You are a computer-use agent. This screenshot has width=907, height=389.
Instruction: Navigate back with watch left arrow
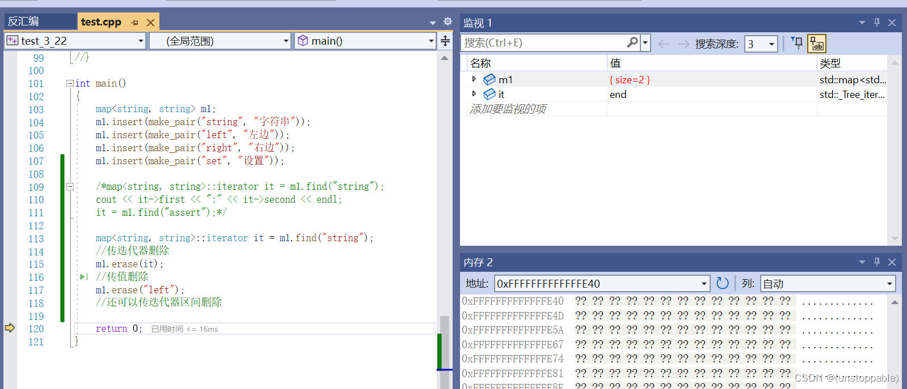click(664, 44)
